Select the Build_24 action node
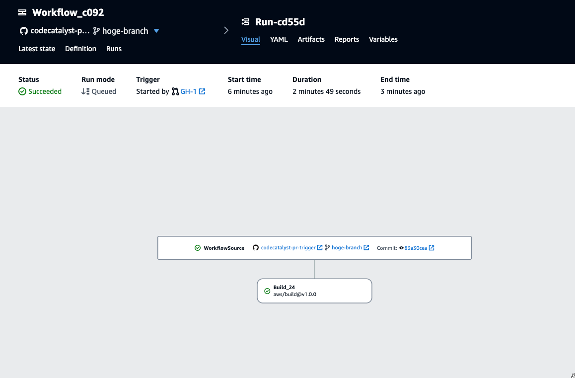Image resolution: width=575 pixels, height=378 pixels. (x=315, y=291)
